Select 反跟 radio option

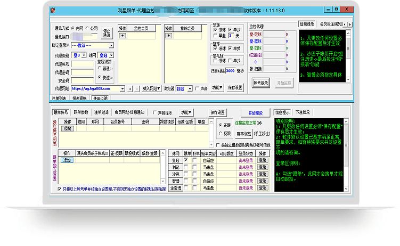tap(221, 133)
